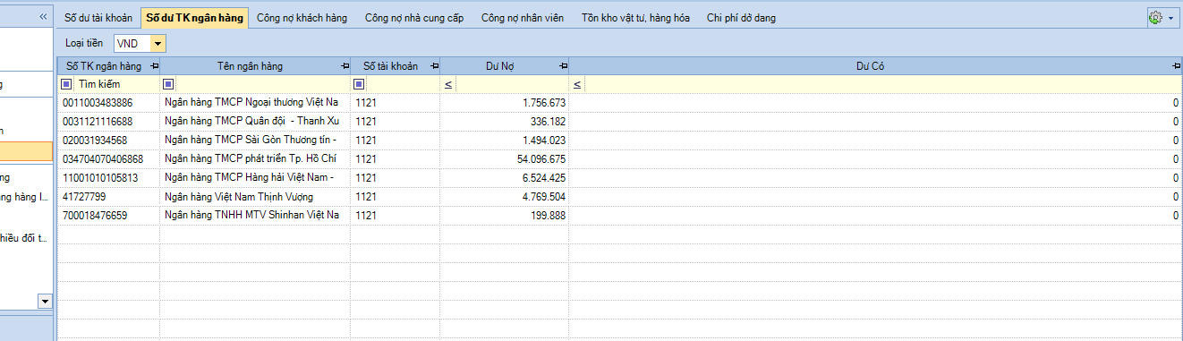Click Ngân hàng TMCP Quân đội cell
Image resolution: width=1183 pixels, height=341 pixels.
pos(255,122)
